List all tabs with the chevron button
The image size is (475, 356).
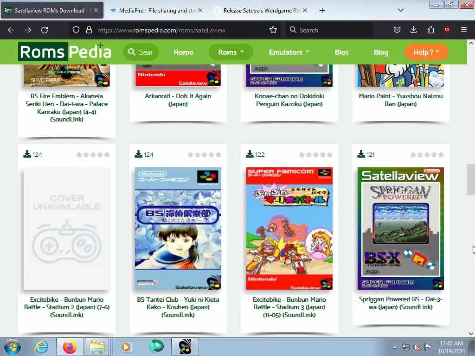pos(400,10)
